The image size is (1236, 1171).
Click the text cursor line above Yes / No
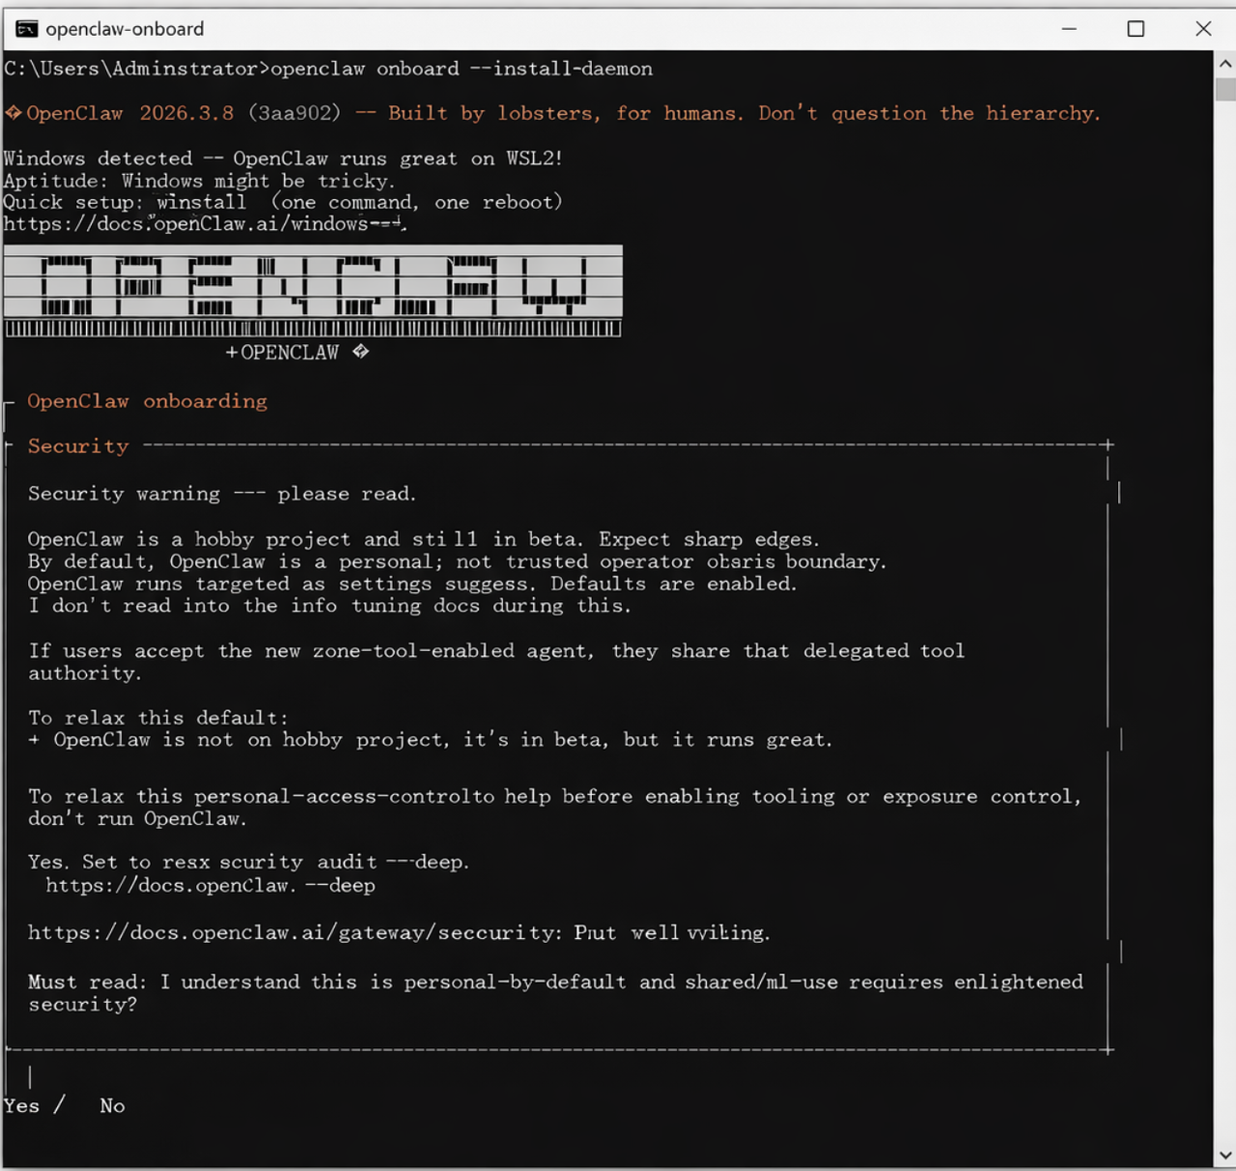pos(31,1076)
